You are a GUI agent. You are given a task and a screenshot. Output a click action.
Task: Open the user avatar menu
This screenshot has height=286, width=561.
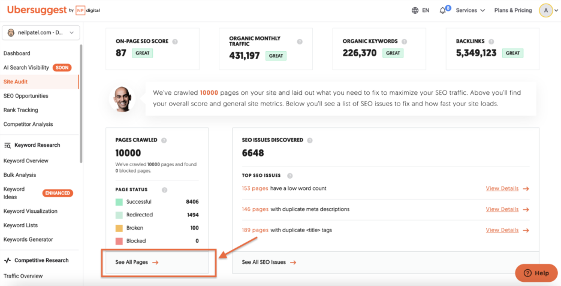[x=545, y=10]
